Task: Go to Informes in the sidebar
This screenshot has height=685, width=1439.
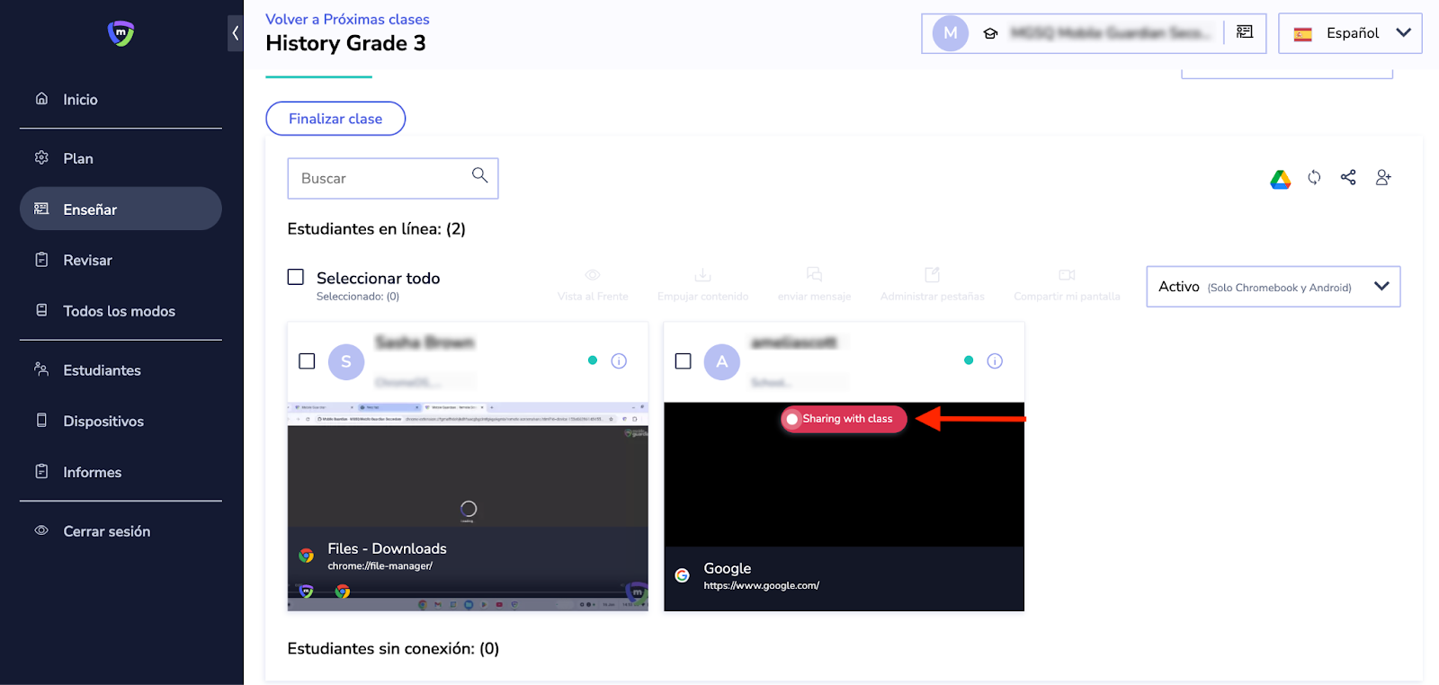Action: [x=92, y=473]
